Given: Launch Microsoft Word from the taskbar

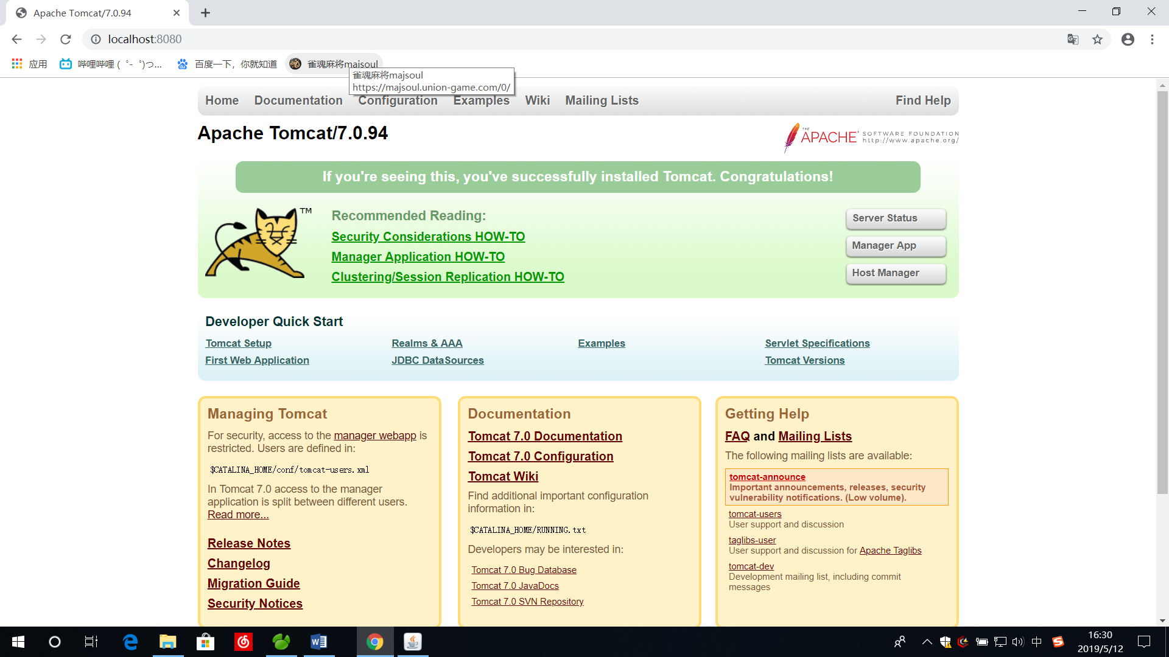Looking at the screenshot, I should pyautogui.click(x=318, y=642).
